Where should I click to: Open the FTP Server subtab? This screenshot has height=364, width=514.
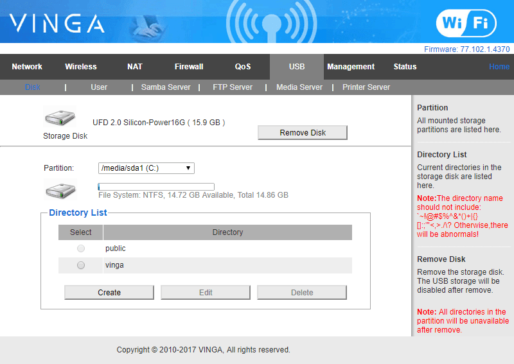233,87
